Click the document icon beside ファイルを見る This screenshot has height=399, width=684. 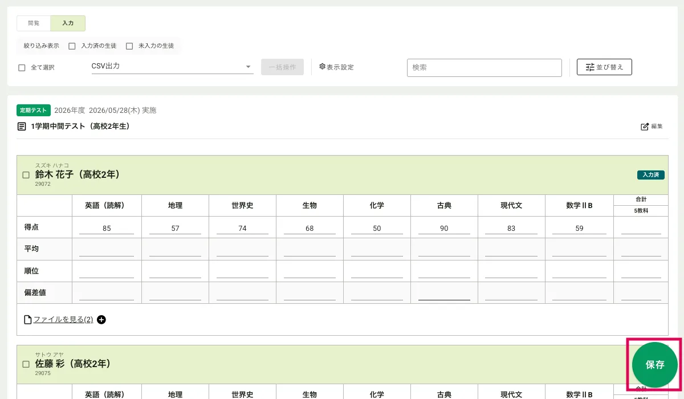click(x=27, y=320)
